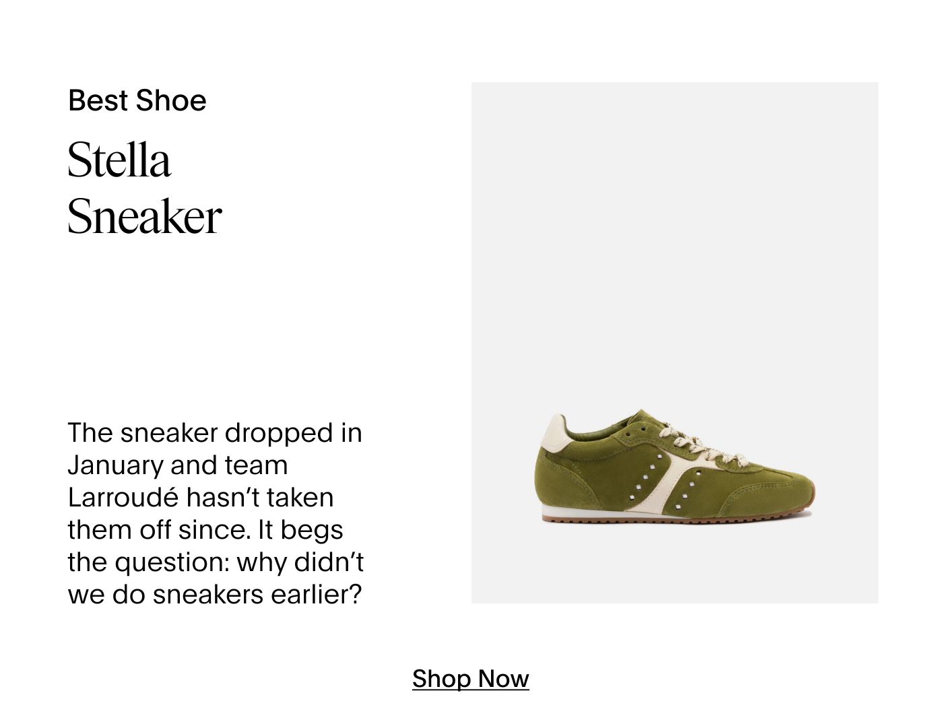Click the text line 'them off since. It begs'
The width and height of the screenshot is (943, 726).
pos(205,530)
